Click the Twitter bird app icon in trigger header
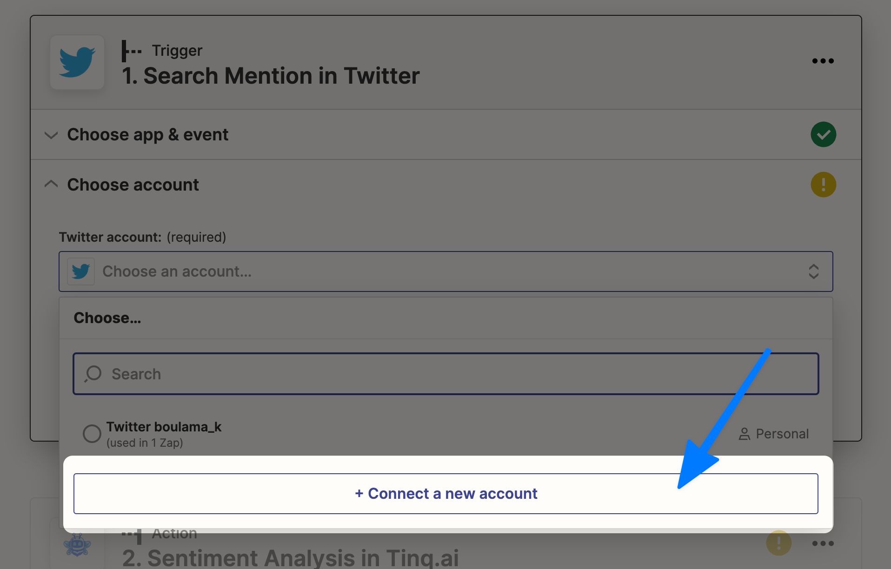This screenshot has width=891, height=569. [77, 62]
